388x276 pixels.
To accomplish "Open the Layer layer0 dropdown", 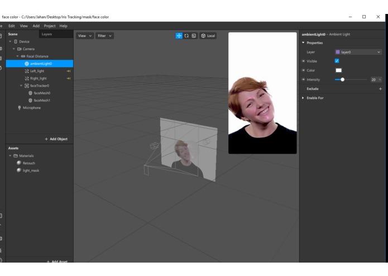I will 358,52.
